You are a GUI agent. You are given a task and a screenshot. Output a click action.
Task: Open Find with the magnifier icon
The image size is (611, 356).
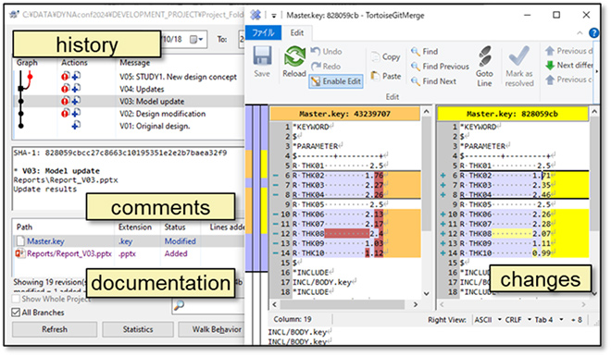pyautogui.click(x=416, y=52)
